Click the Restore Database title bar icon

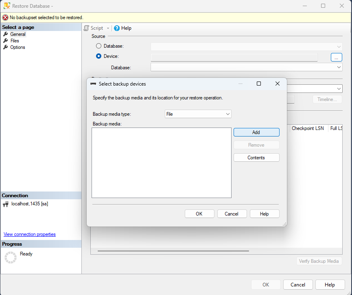tap(7, 6)
